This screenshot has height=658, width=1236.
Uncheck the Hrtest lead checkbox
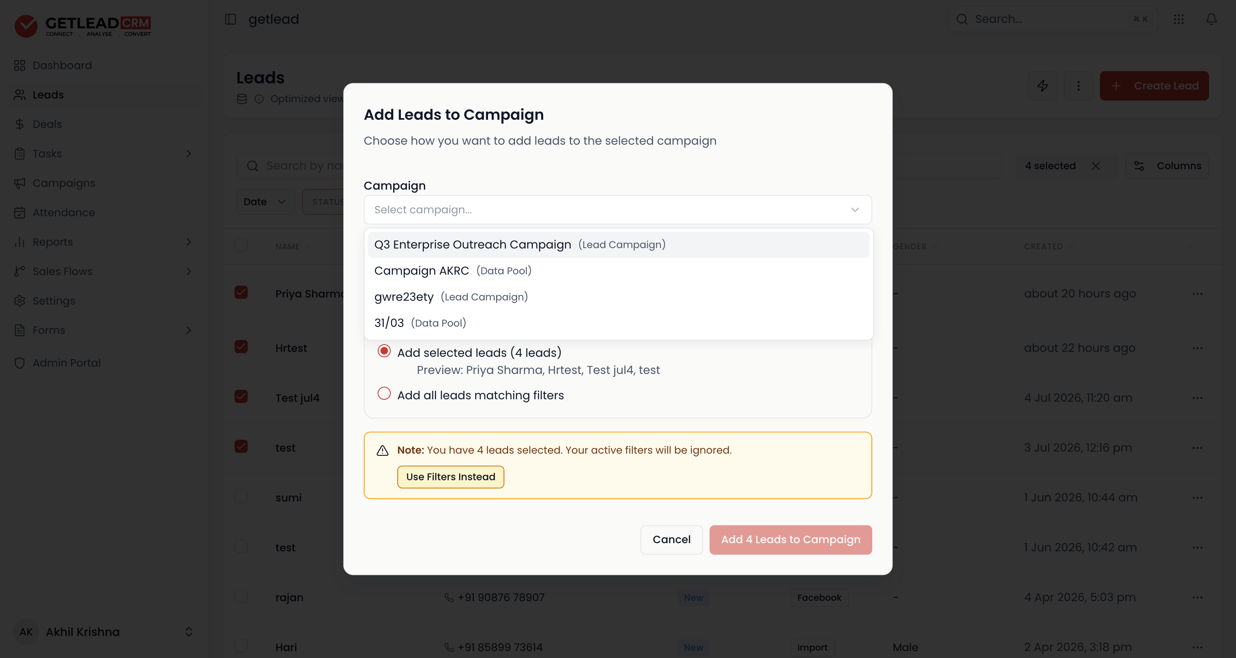241,347
